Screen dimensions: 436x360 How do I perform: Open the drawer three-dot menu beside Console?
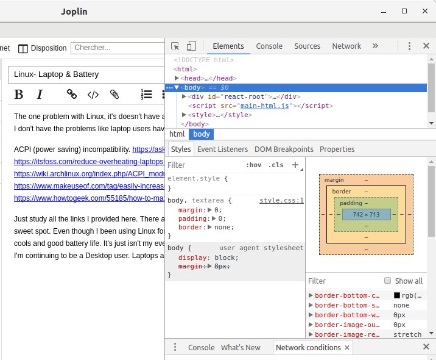[175, 347]
